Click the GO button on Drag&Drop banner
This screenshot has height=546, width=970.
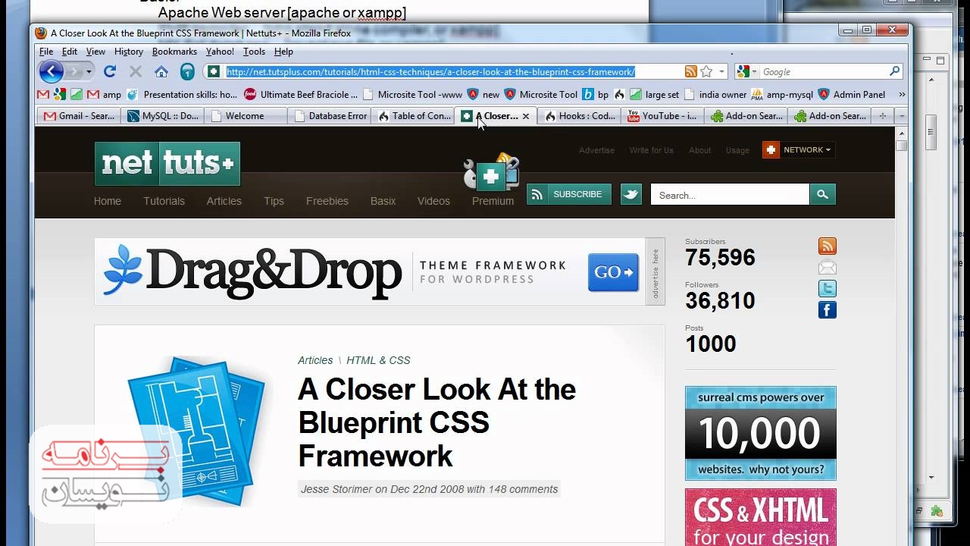(x=613, y=272)
